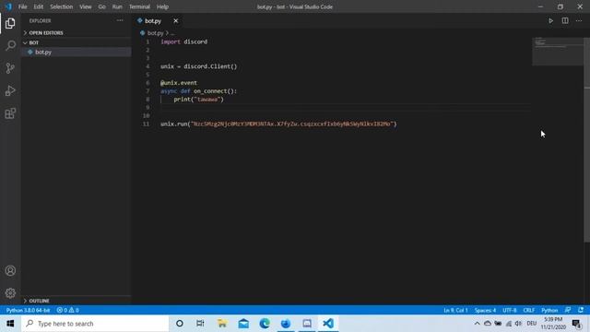Open Windows Start menu

point(10,324)
